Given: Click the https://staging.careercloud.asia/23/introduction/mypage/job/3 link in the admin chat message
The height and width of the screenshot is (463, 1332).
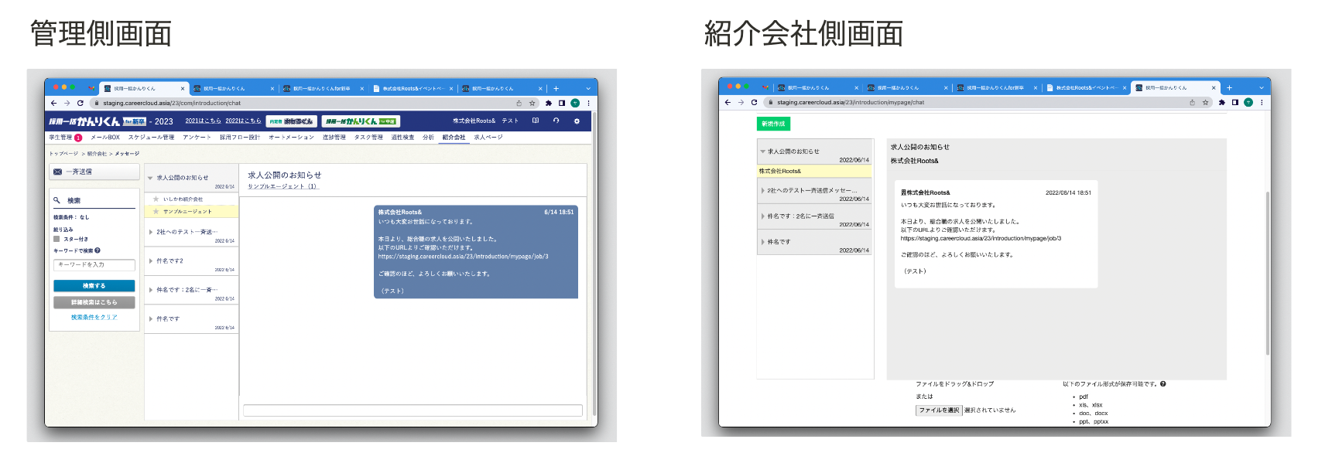Looking at the screenshot, I should [x=463, y=257].
